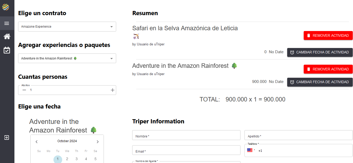
Task: Open the phone country flag selector
Action: tap(251, 150)
